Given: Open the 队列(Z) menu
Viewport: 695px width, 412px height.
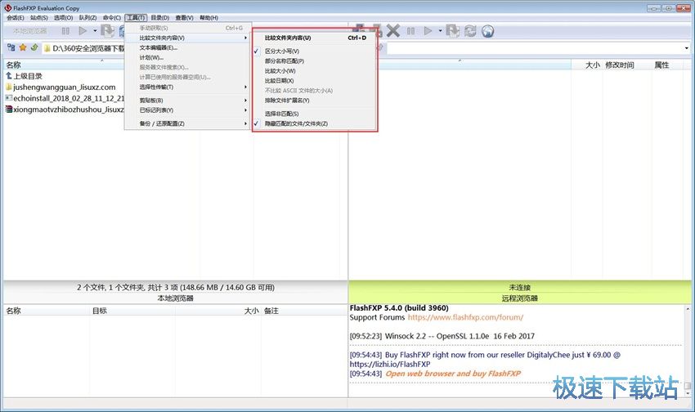Looking at the screenshot, I should [x=87, y=18].
